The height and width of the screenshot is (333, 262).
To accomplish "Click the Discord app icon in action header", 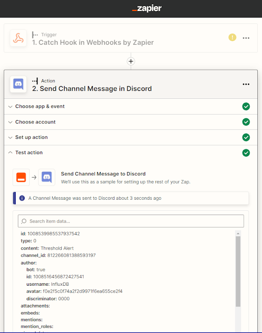I will click(18, 84).
